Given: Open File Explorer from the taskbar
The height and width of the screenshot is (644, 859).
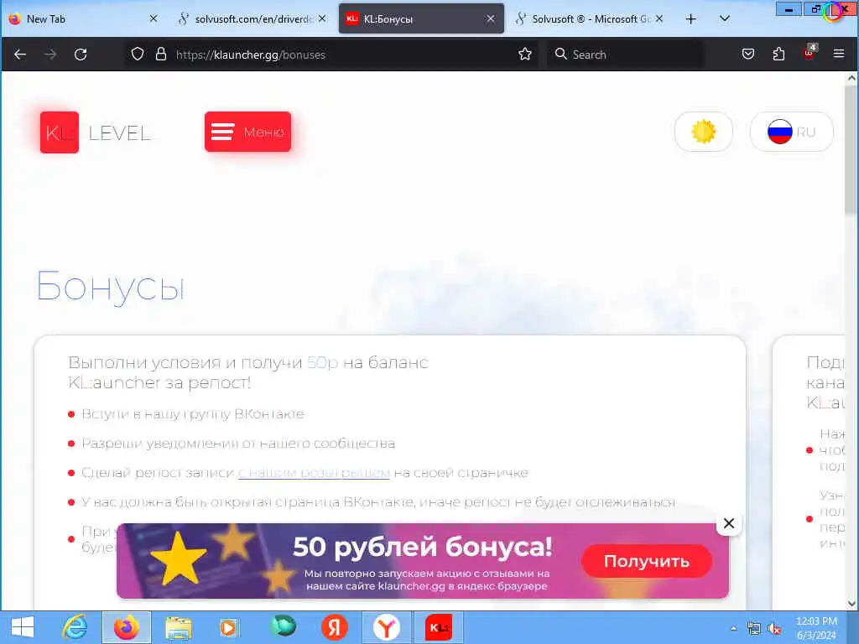Looking at the screenshot, I should (179, 627).
